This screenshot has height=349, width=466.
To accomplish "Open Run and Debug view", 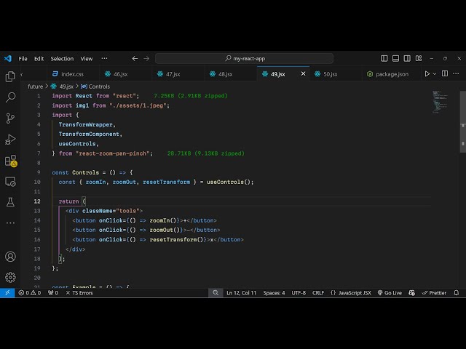I will tap(10, 139).
